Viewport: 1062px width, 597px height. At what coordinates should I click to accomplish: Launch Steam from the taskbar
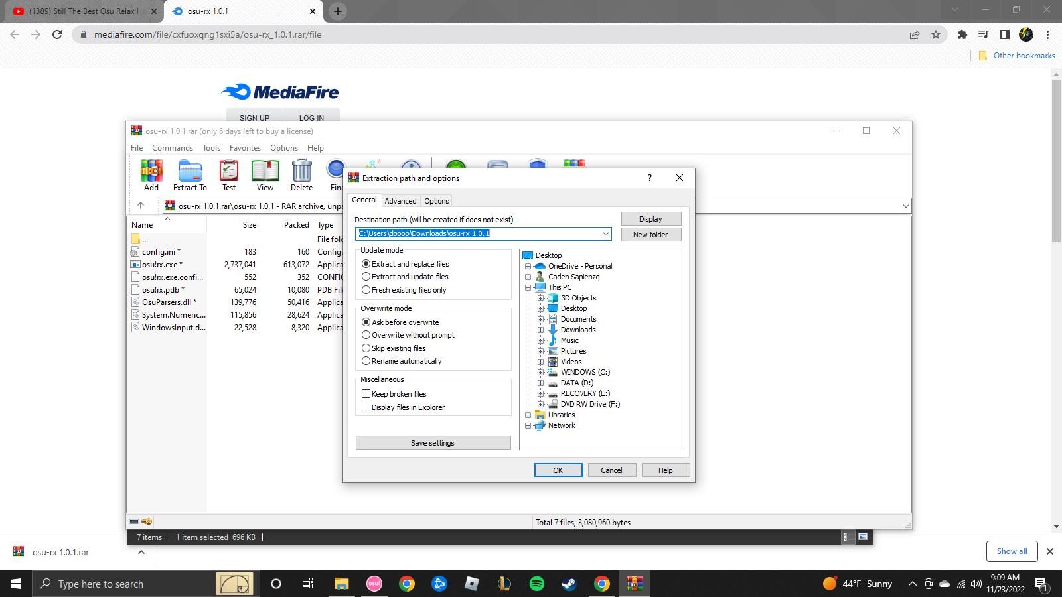point(569,584)
